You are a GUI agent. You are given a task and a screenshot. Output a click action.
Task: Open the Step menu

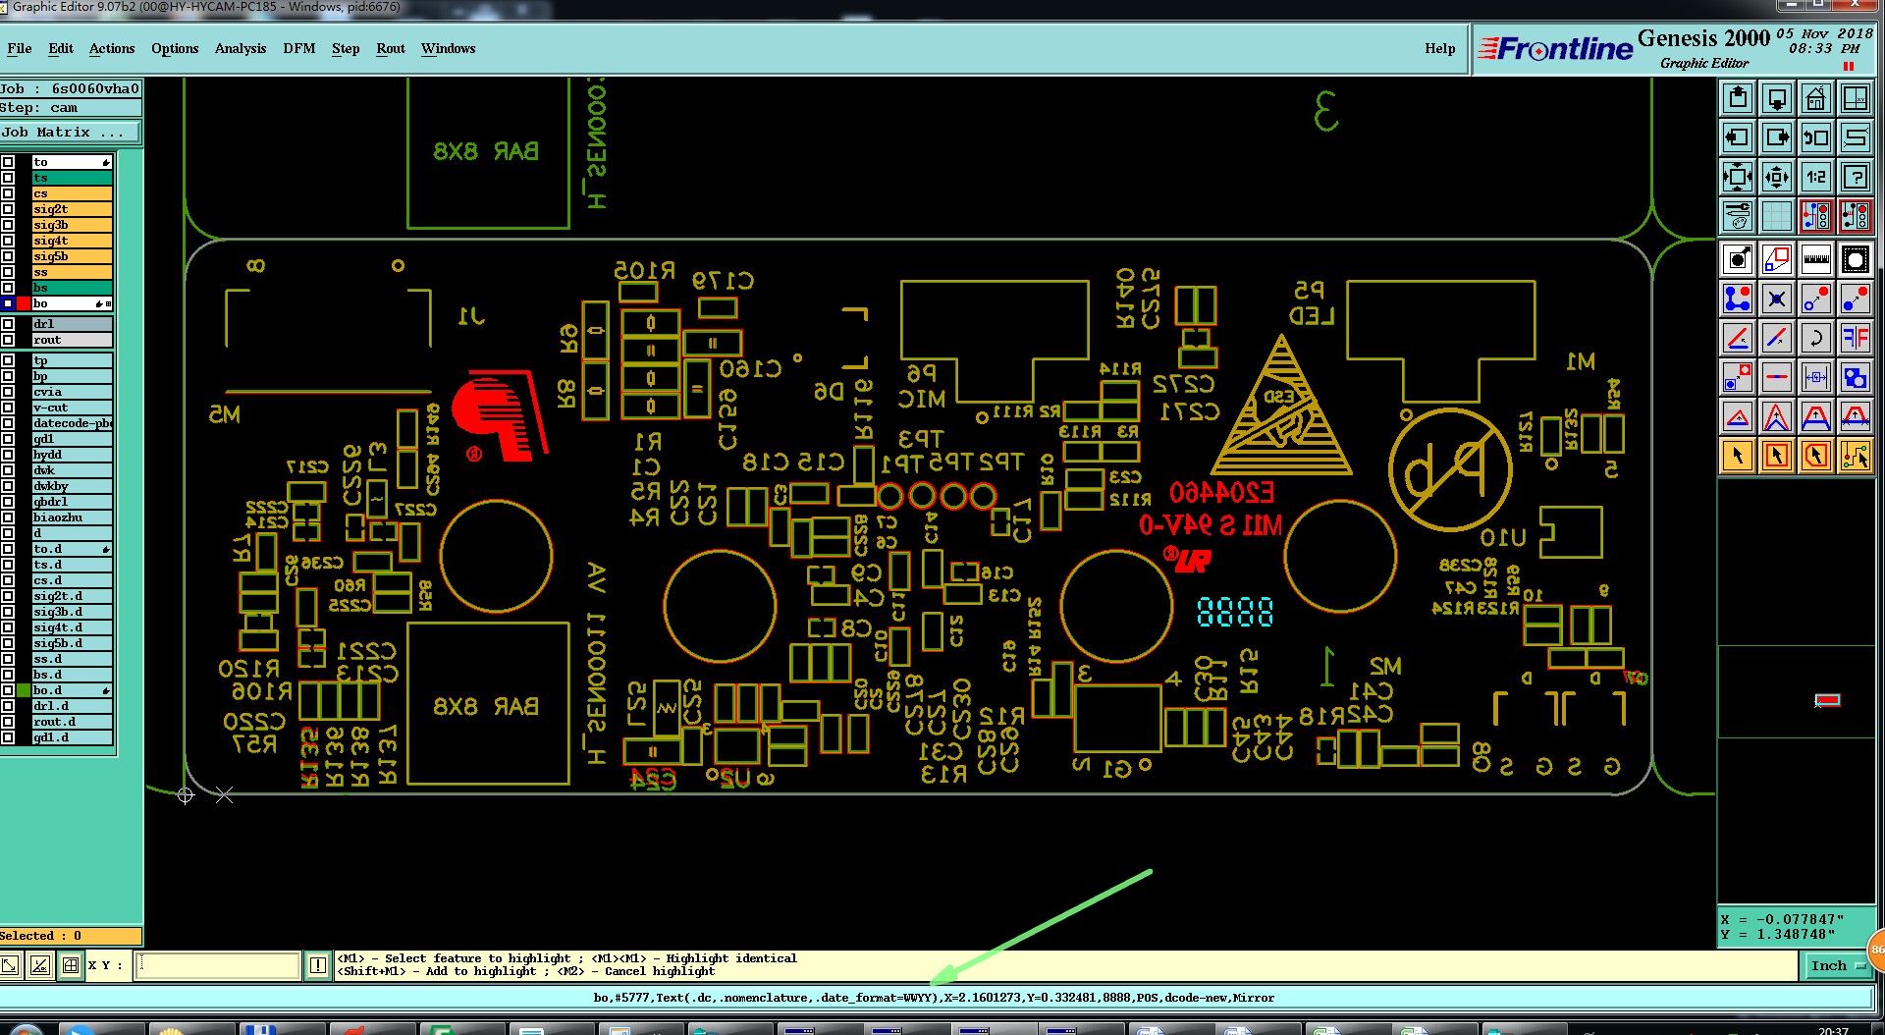(x=346, y=48)
